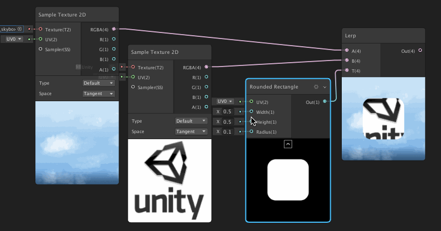Click Texture(T2) input port on sky Sample Texture 2D
Viewport: 441px width, 231px height.
[40, 29]
